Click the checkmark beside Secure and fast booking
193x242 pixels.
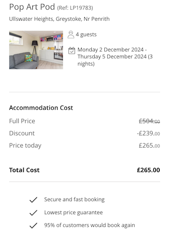pos(33,200)
